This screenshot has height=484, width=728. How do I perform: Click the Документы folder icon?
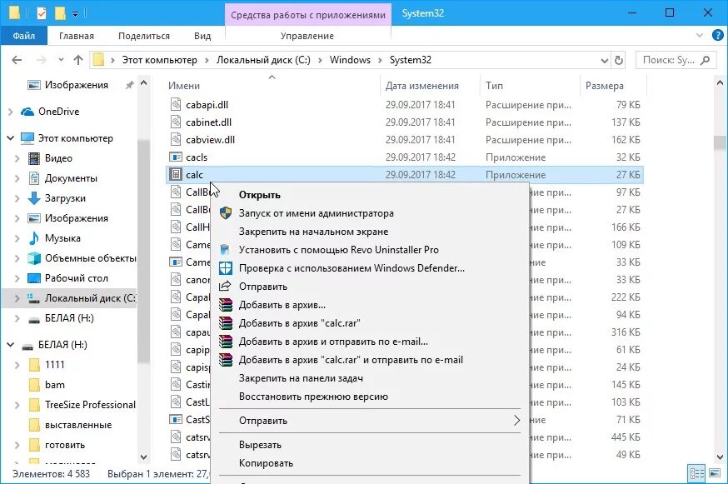click(x=34, y=178)
